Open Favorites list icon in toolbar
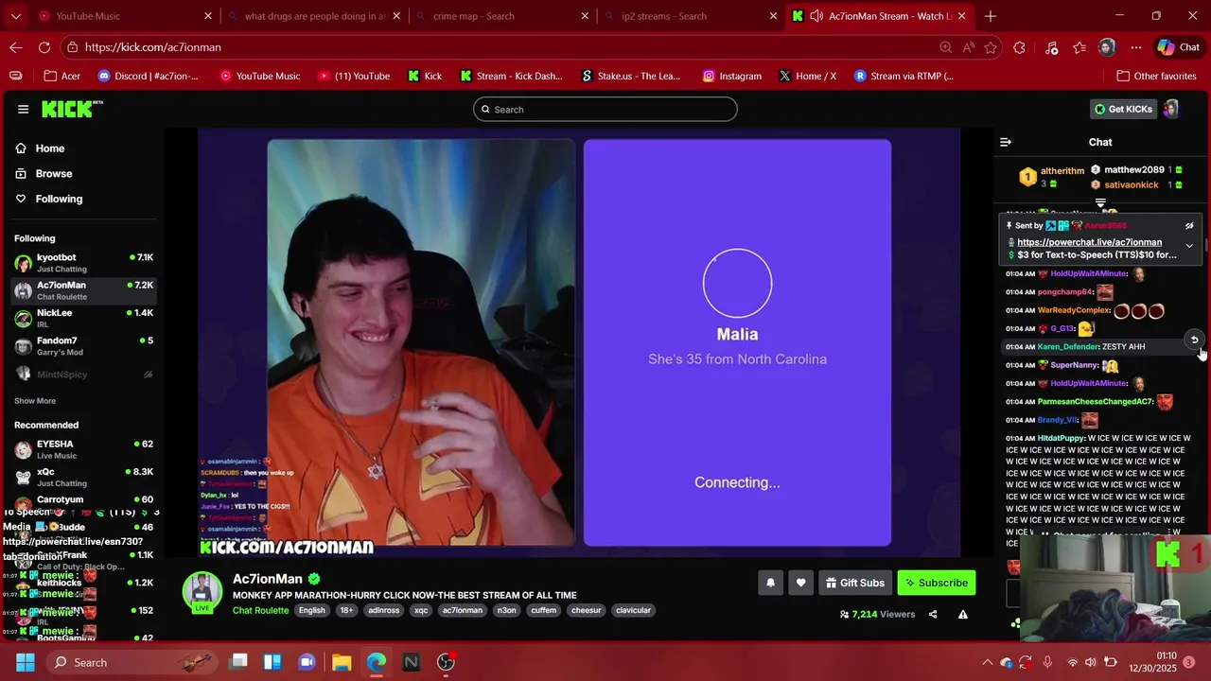1211x681 pixels. pyautogui.click(x=1079, y=47)
